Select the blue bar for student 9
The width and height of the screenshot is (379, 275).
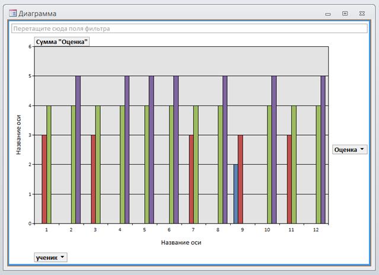point(235,194)
